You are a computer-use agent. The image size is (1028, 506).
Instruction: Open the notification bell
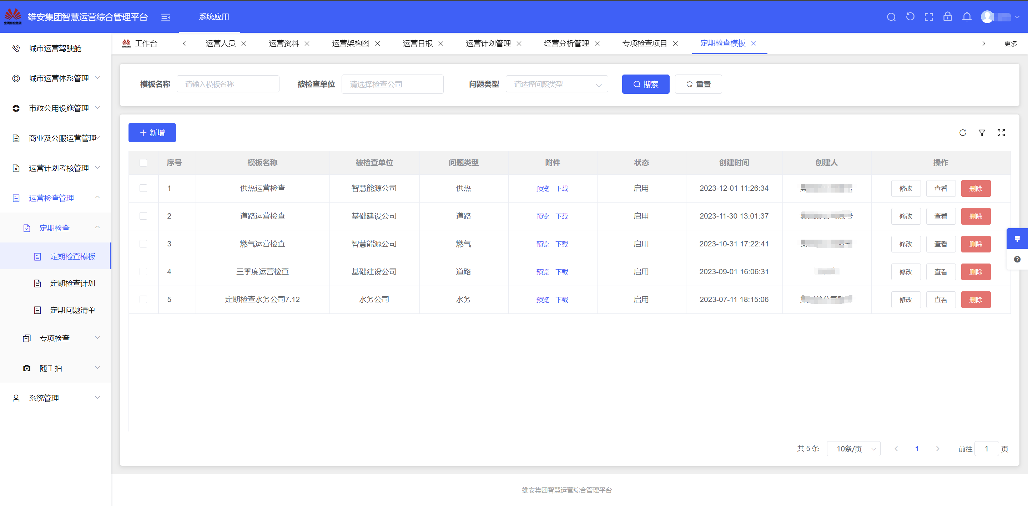967,17
